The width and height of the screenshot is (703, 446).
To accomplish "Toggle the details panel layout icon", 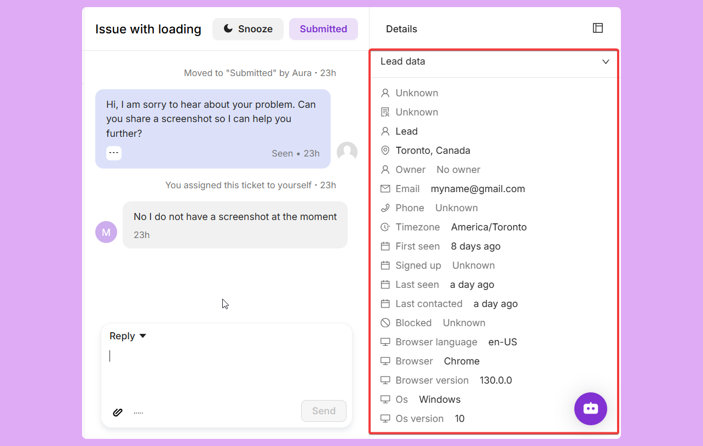I will tap(598, 28).
